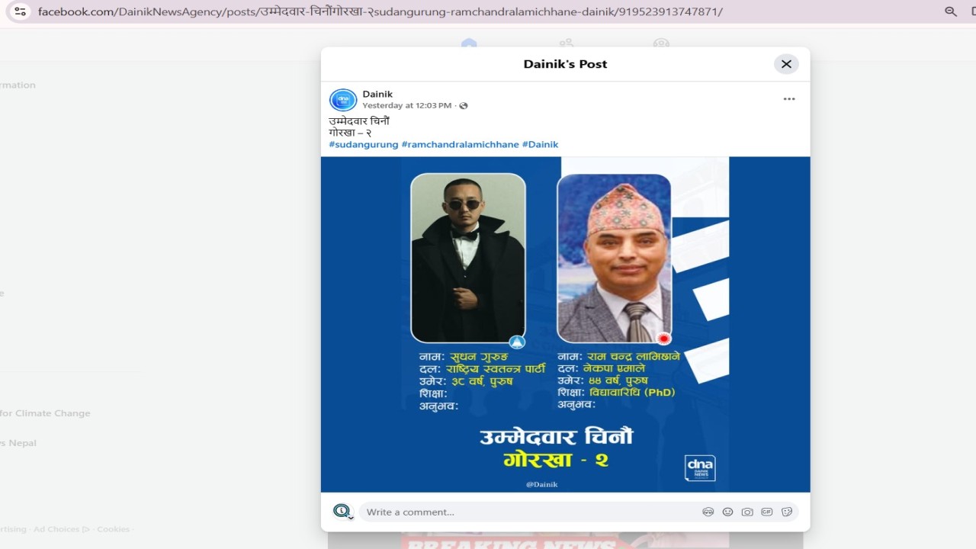This screenshot has height=549, width=976.
Task: Open the #ramchandralamichhane hashtag
Action: click(460, 144)
